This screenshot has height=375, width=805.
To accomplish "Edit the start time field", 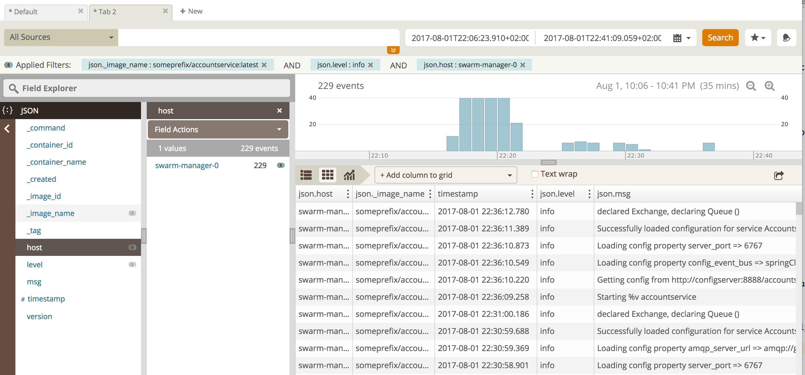I will click(x=470, y=38).
